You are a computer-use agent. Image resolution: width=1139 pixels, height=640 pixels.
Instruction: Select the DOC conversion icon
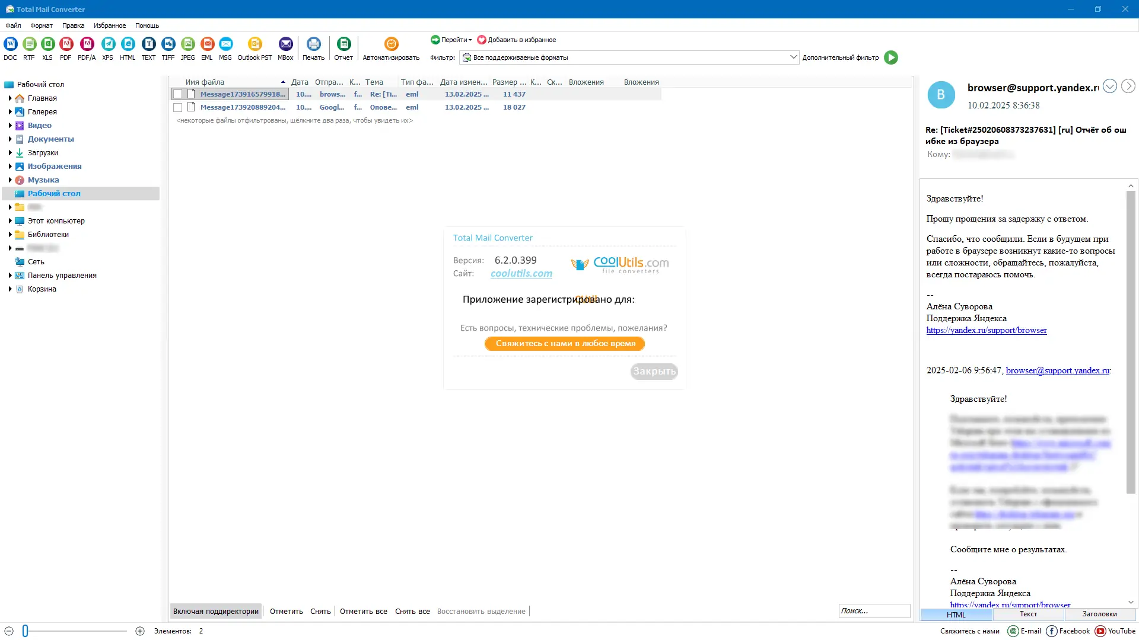11,44
